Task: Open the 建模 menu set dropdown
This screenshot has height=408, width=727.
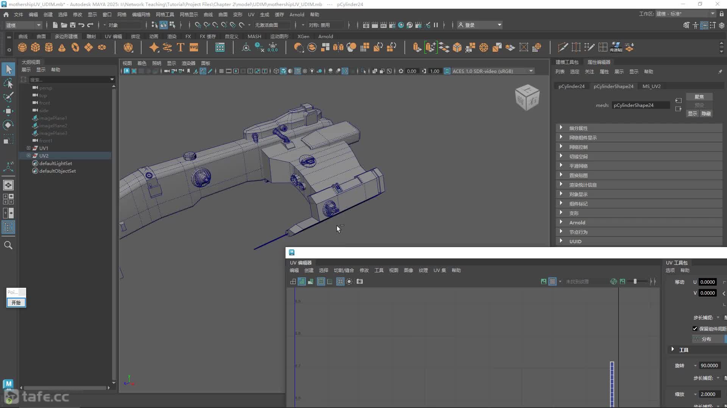Action: (x=23, y=25)
